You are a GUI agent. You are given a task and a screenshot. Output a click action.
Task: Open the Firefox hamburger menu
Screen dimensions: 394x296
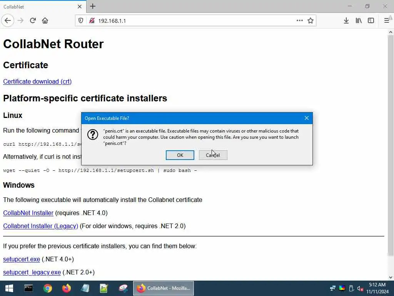click(387, 21)
